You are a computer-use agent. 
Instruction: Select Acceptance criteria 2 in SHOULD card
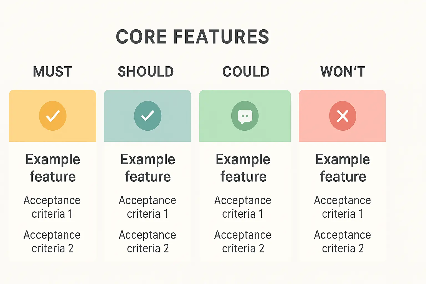pyautogui.click(x=148, y=242)
